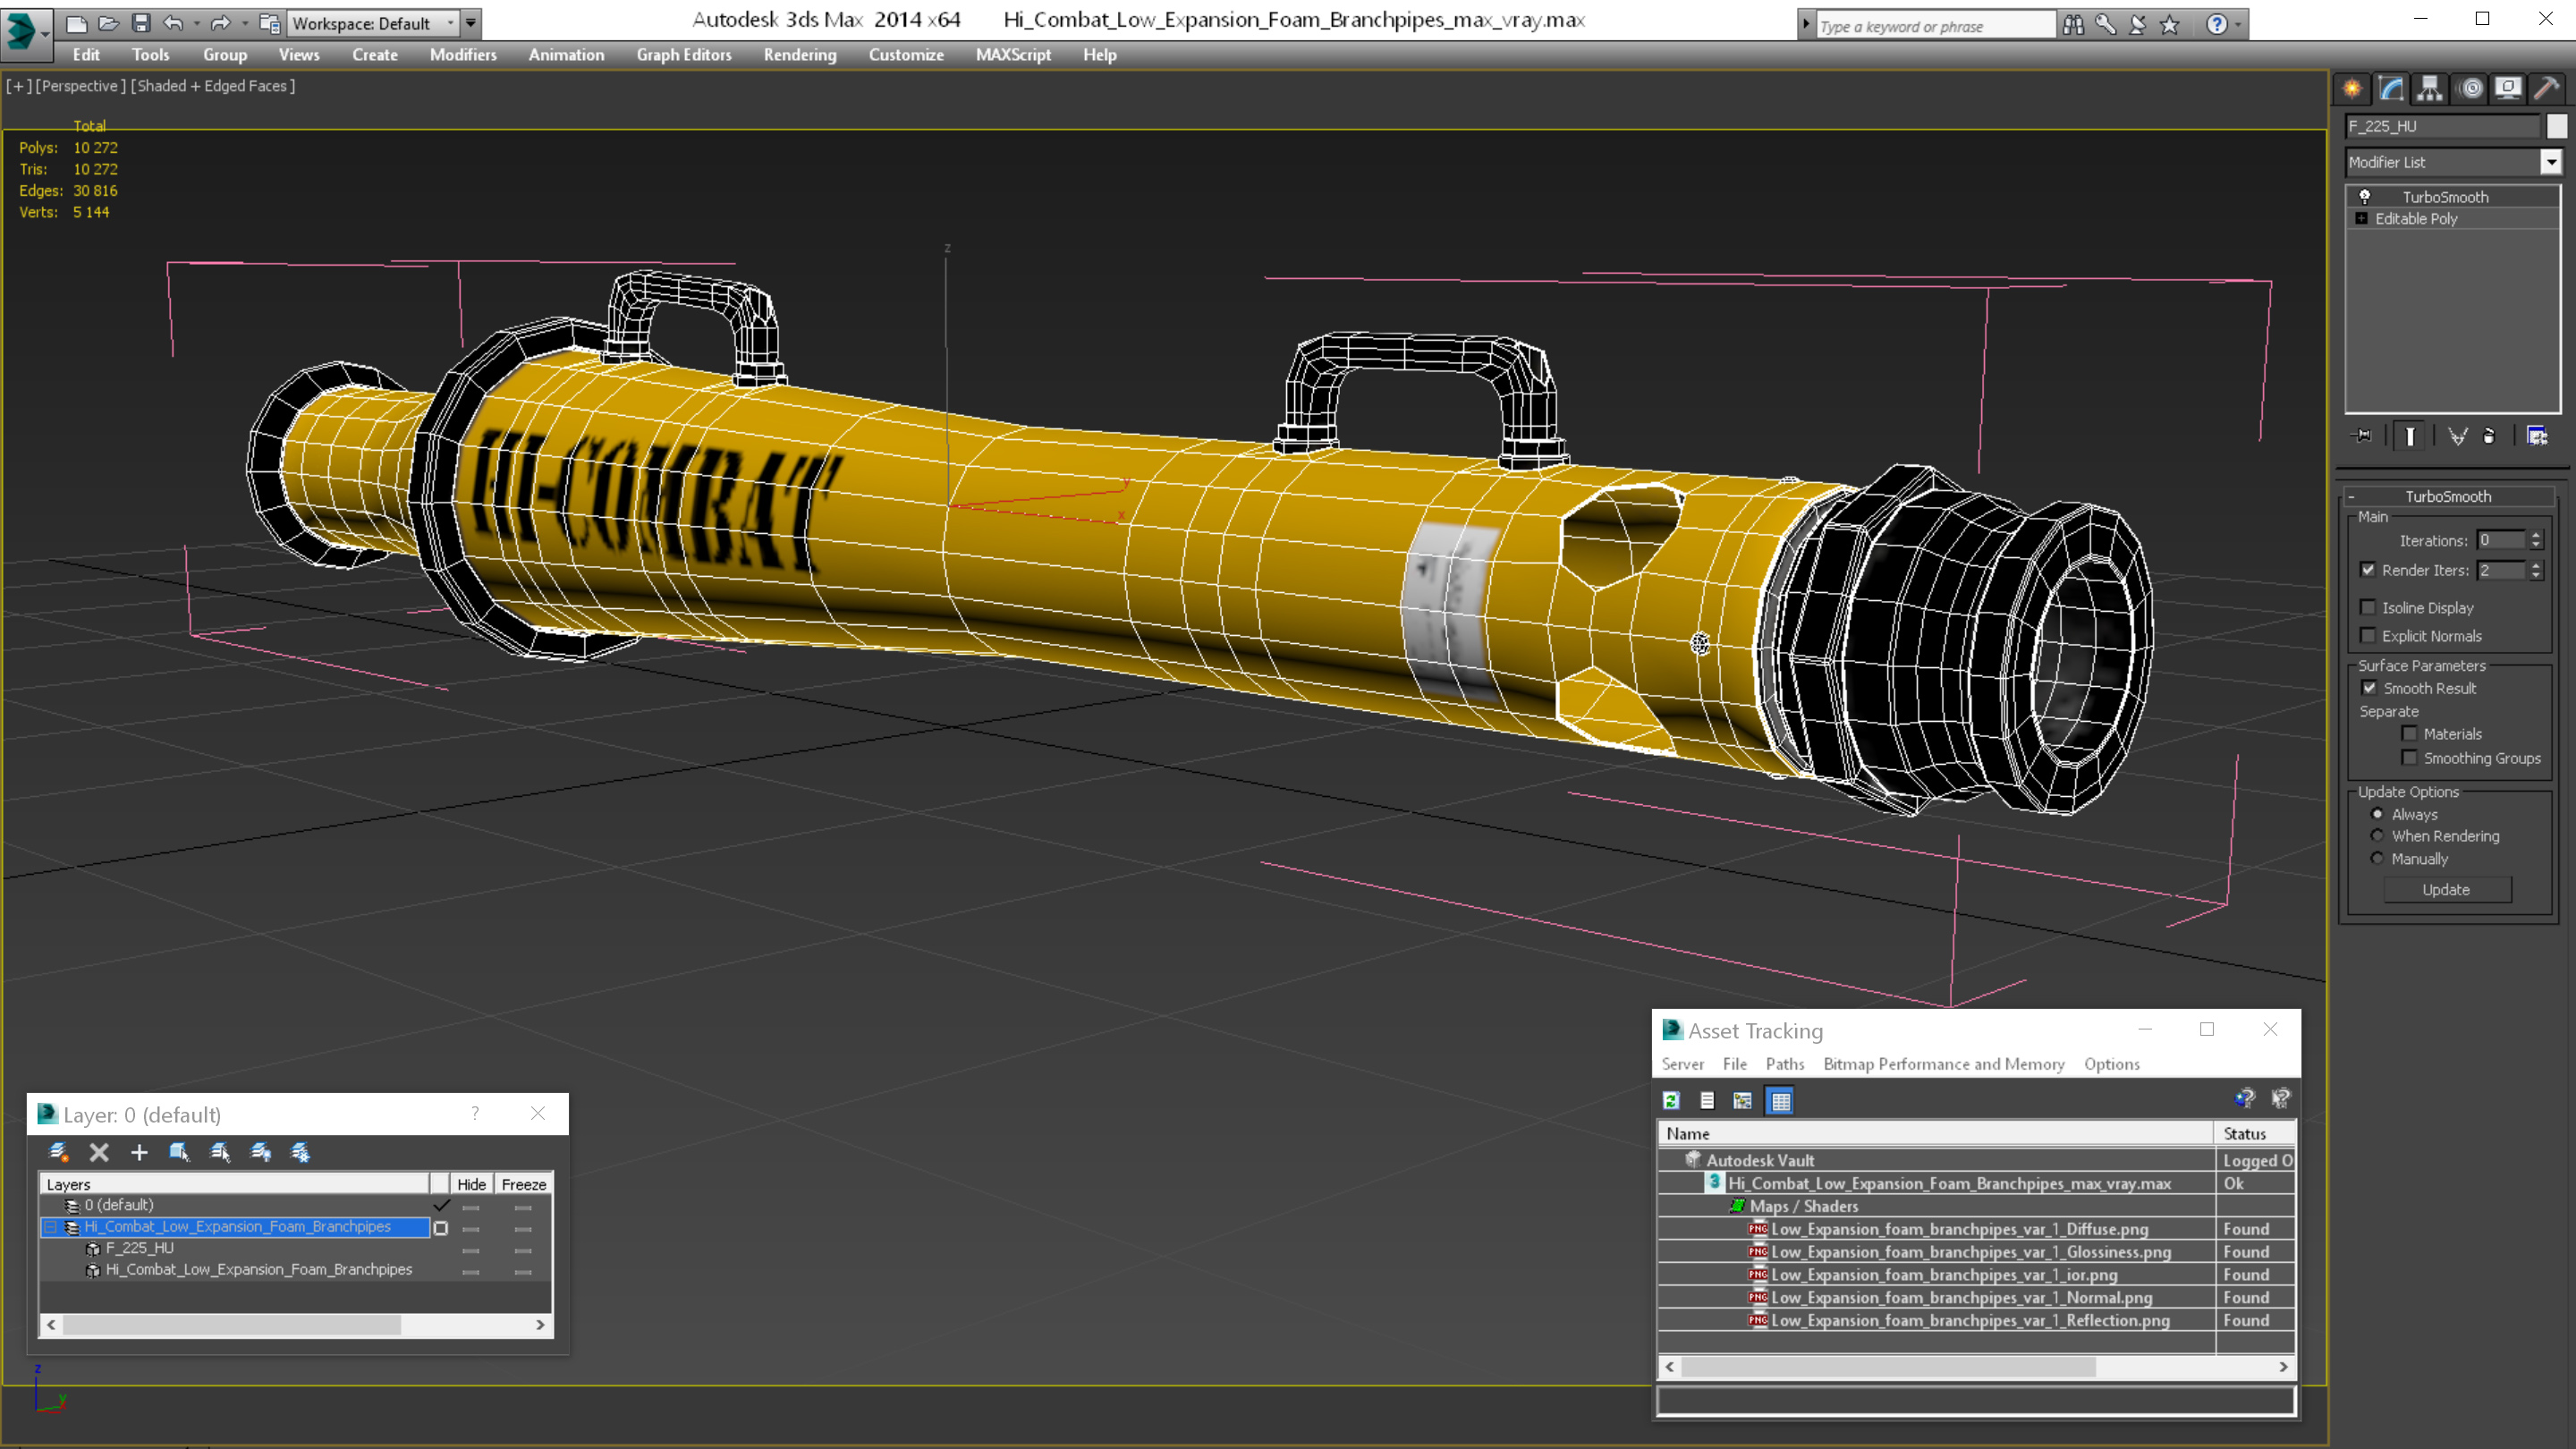2576x1449 pixels.
Task: Select highlighted objects and layers icon
Action: [179, 1152]
